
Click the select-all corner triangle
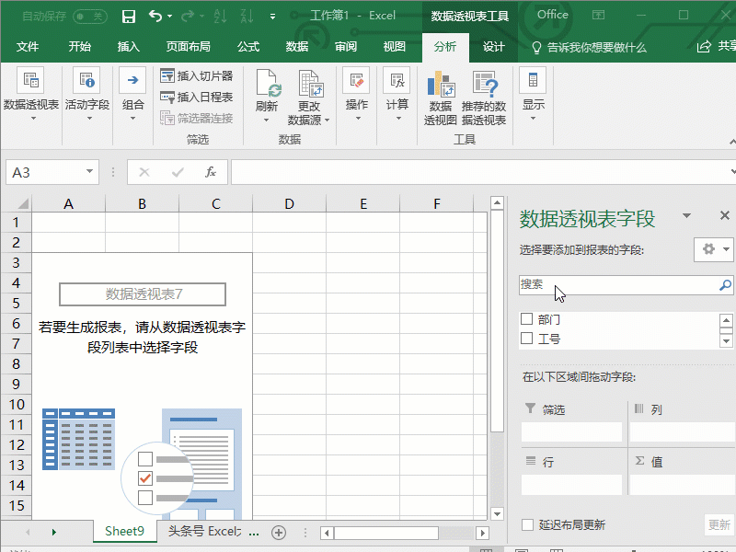click(x=22, y=203)
